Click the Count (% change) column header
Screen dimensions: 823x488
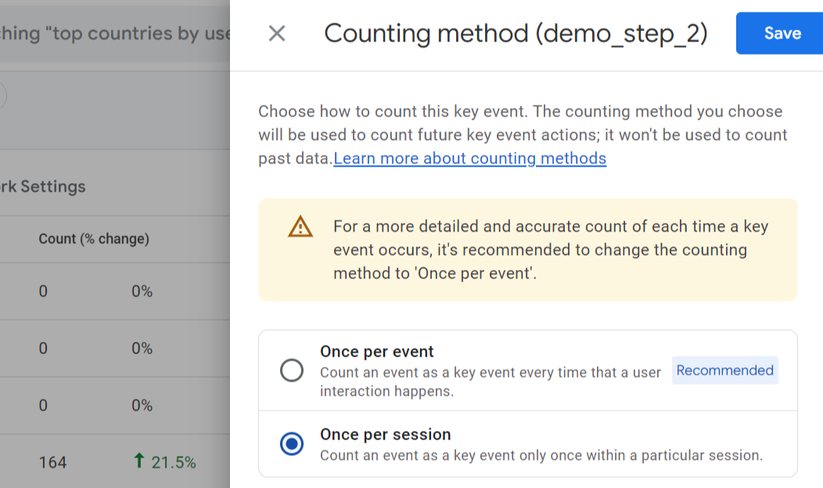[x=94, y=239]
